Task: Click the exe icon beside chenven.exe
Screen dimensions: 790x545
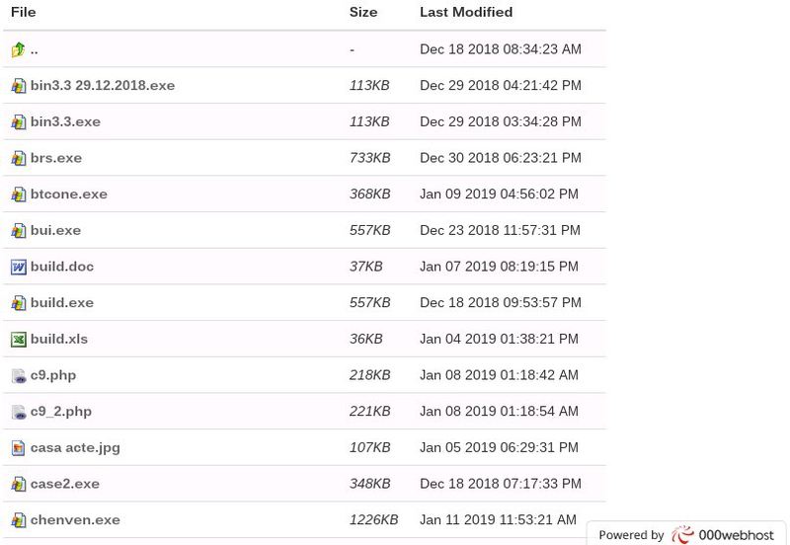Action: pyautogui.click(x=18, y=520)
